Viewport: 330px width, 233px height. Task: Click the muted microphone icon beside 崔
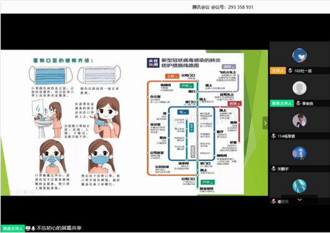(x=274, y=201)
